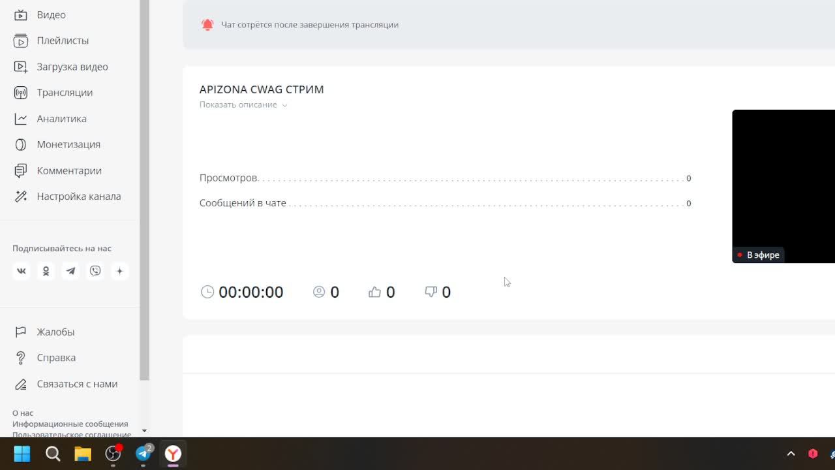Image resolution: width=835 pixels, height=470 pixels.
Task: Open Настройка канала menu item
Action: click(x=79, y=196)
